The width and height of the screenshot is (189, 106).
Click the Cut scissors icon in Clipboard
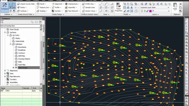click(x=180, y=4)
